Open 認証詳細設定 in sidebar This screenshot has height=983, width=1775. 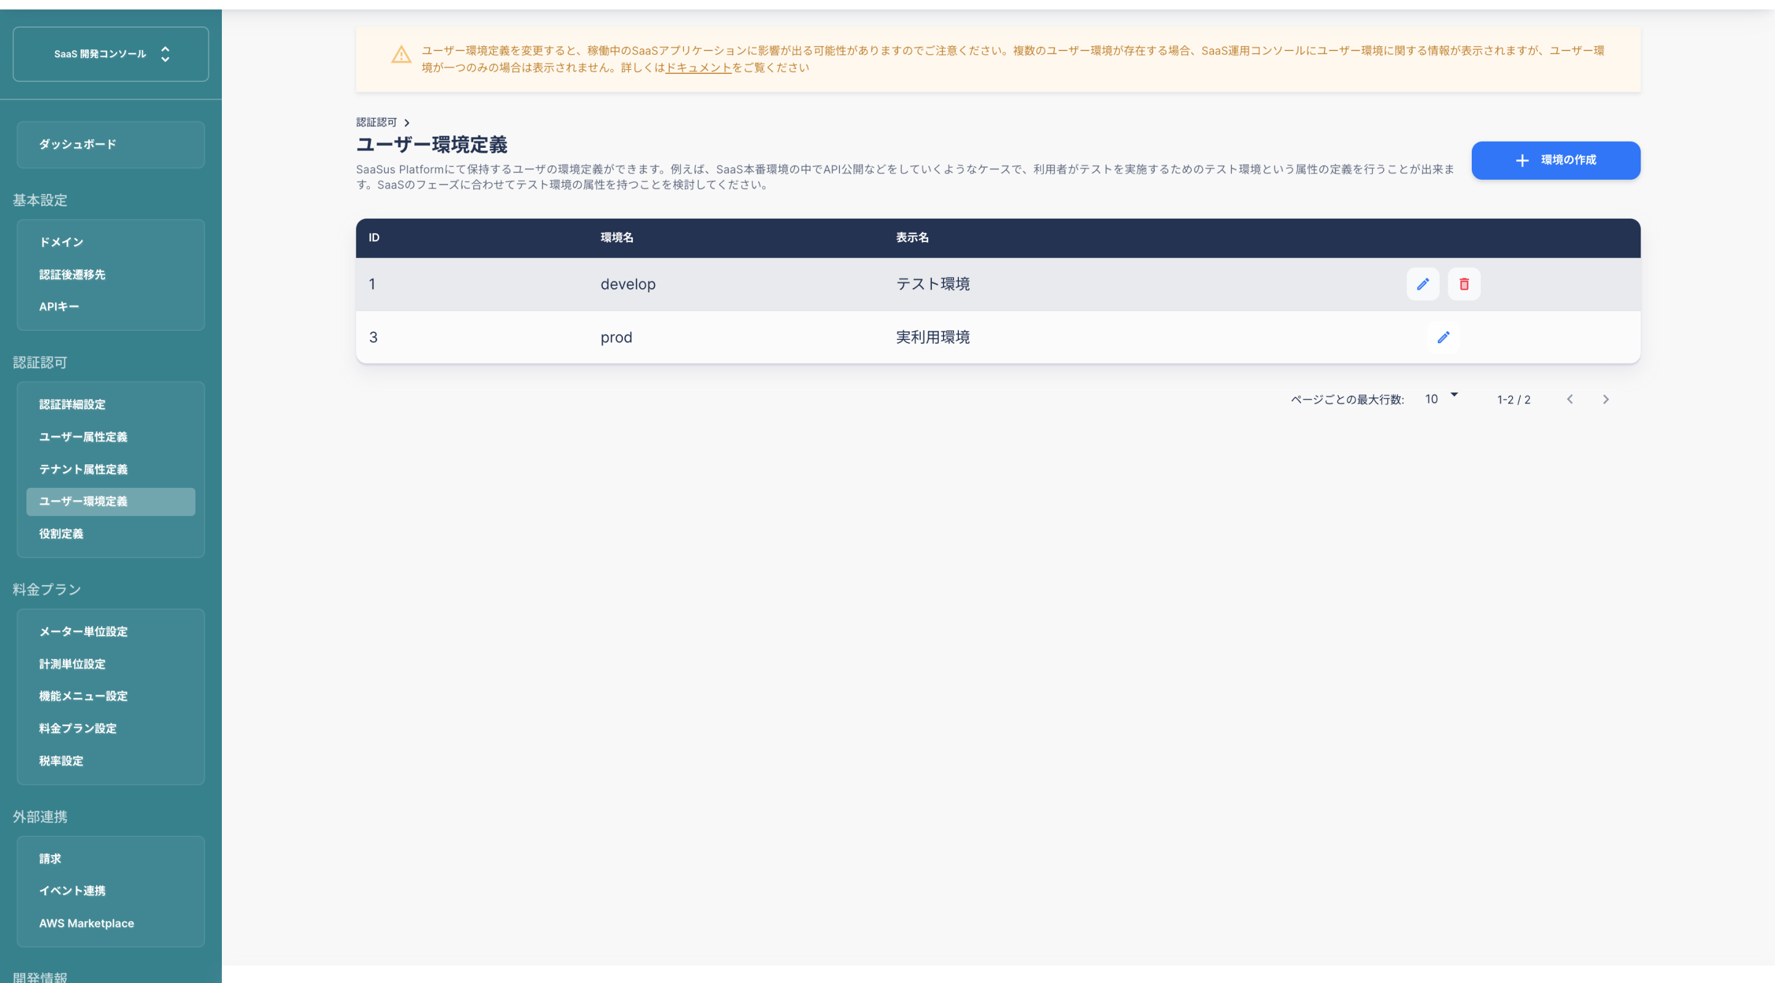pyautogui.click(x=111, y=405)
